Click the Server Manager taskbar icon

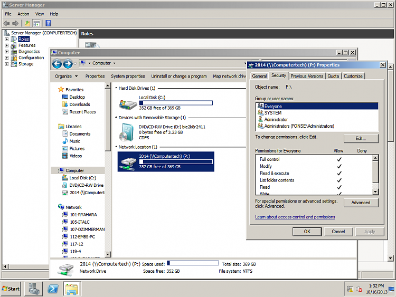(33, 289)
